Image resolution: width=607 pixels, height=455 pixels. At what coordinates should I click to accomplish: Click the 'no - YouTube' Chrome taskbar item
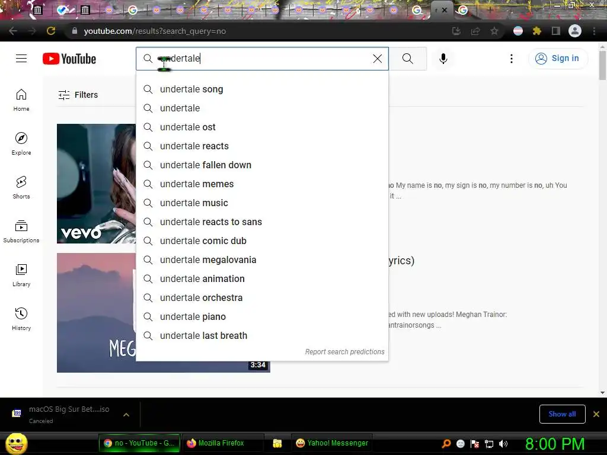point(140,443)
